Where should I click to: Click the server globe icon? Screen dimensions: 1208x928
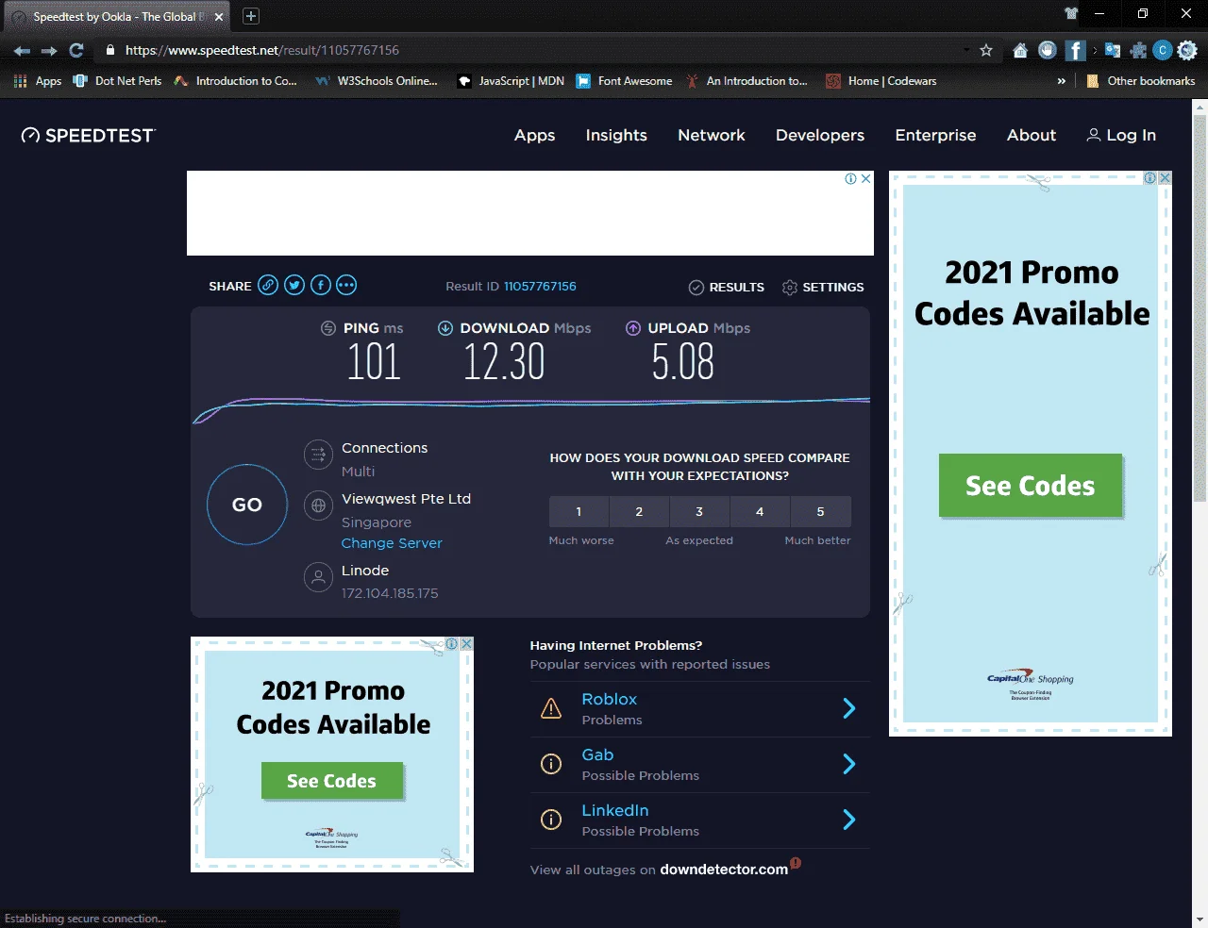point(319,505)
